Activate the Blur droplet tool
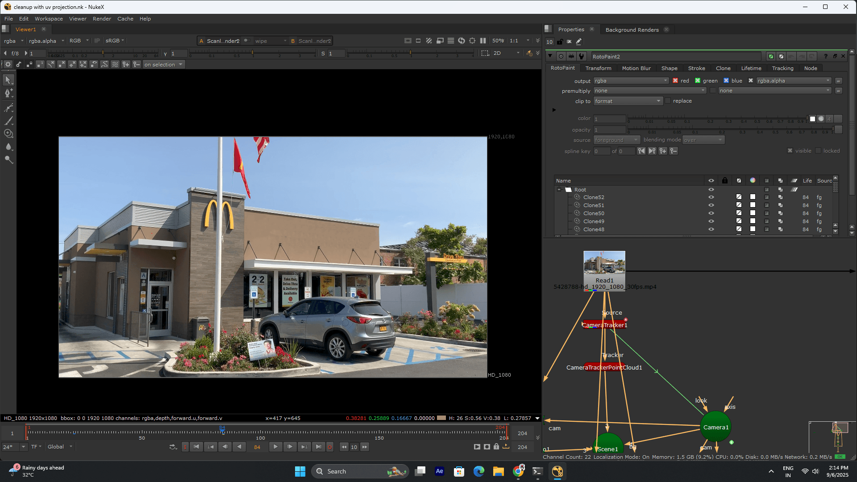This screenshot has width=857, height=482. click(x=8, y=146)
